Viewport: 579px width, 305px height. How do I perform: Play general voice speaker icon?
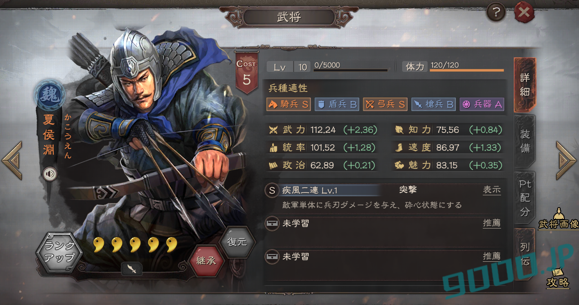[x=49, y=174]
